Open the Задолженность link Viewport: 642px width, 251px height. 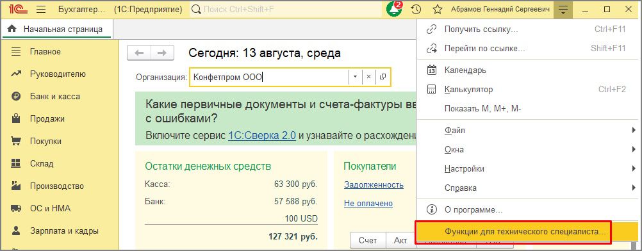[x=374, y=184]
